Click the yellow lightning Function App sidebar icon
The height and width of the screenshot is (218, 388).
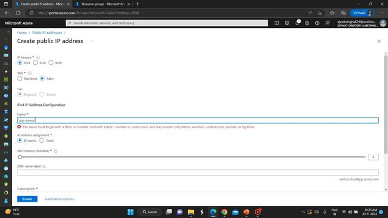(6, 104)
